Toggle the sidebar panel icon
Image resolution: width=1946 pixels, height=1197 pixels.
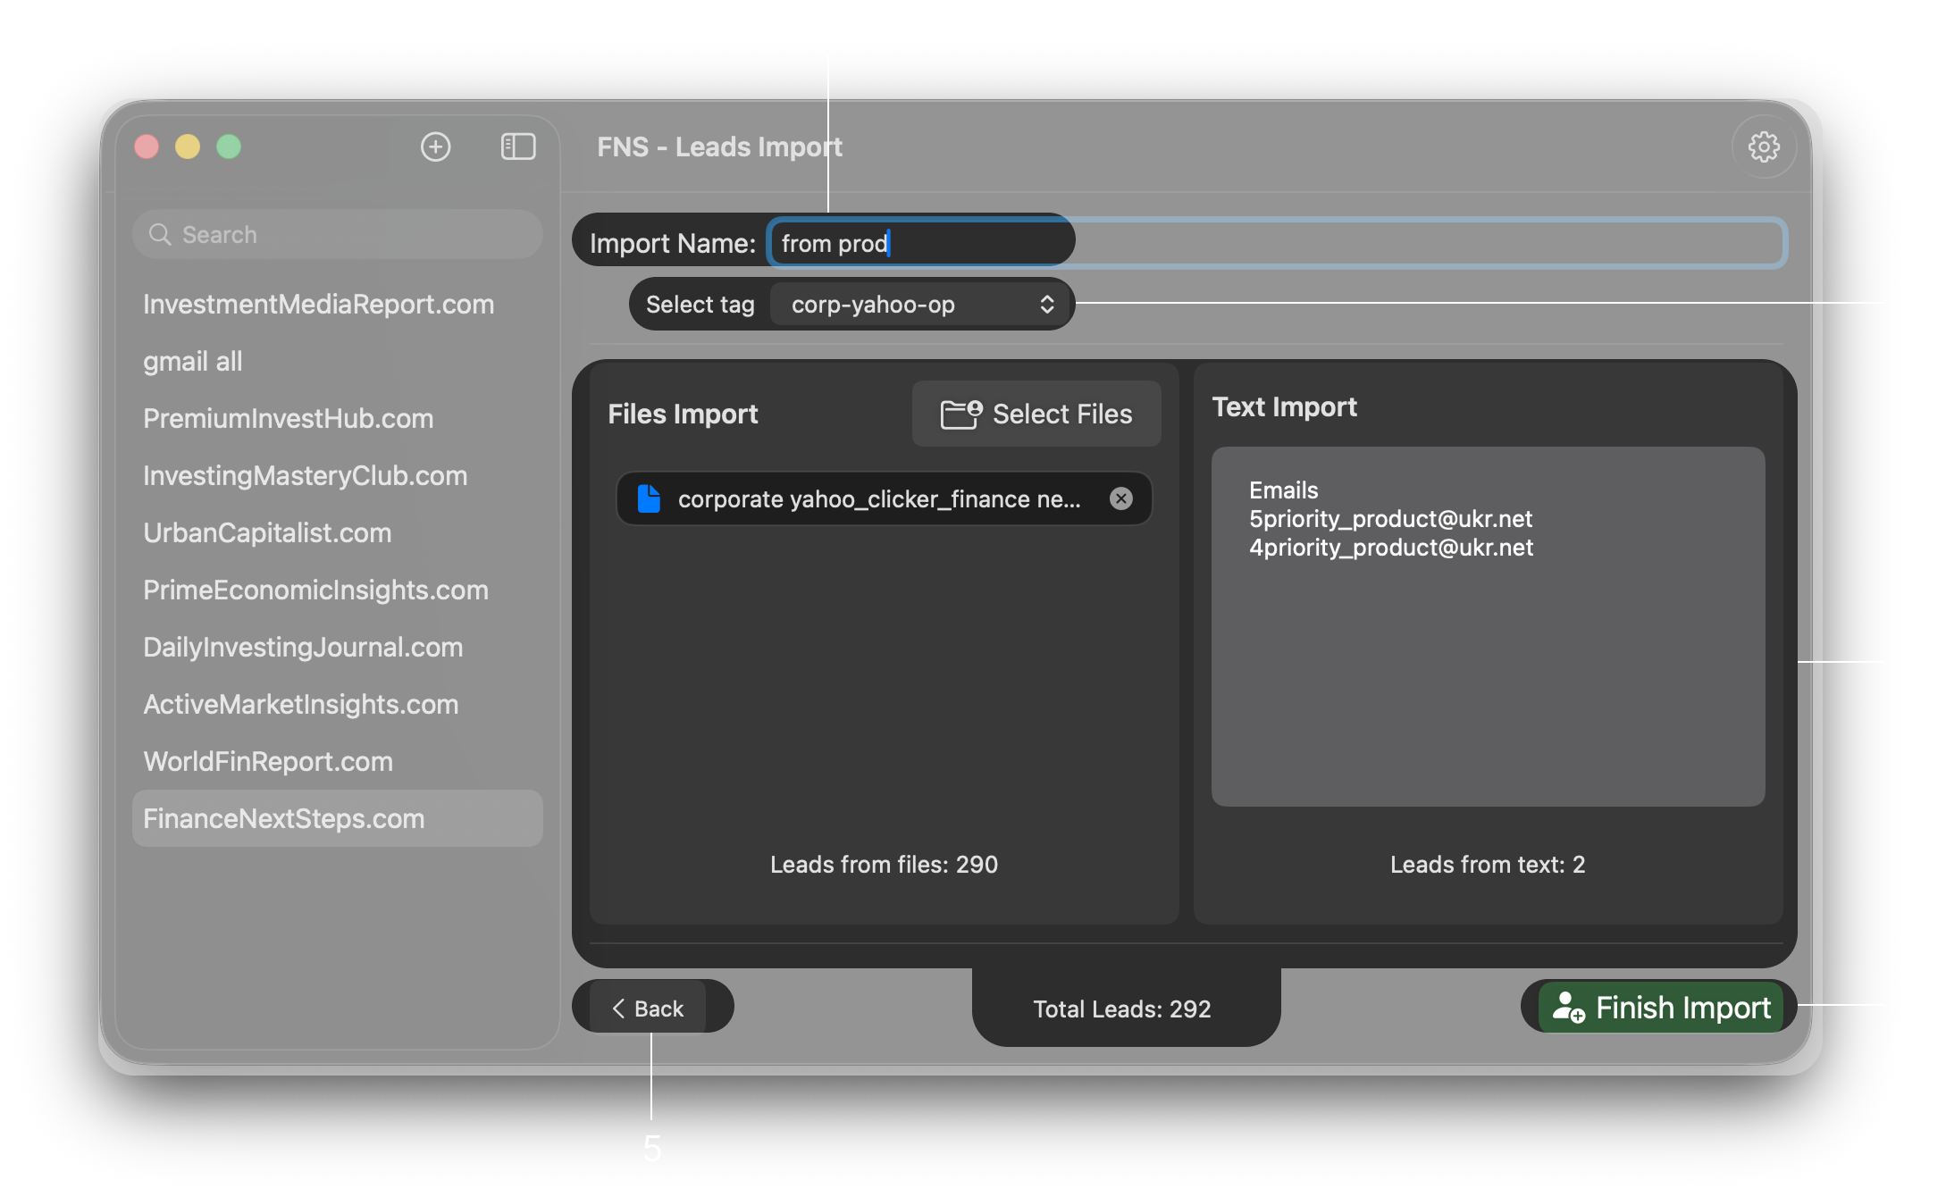pos(517,146)
